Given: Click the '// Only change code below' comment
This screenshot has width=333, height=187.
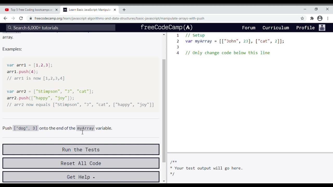Looking at the screenshot, I should point(227,53).
